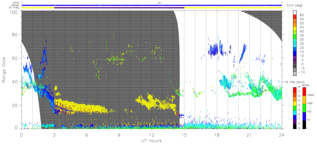Click 24 on the UT hours axis

[282, 135]
